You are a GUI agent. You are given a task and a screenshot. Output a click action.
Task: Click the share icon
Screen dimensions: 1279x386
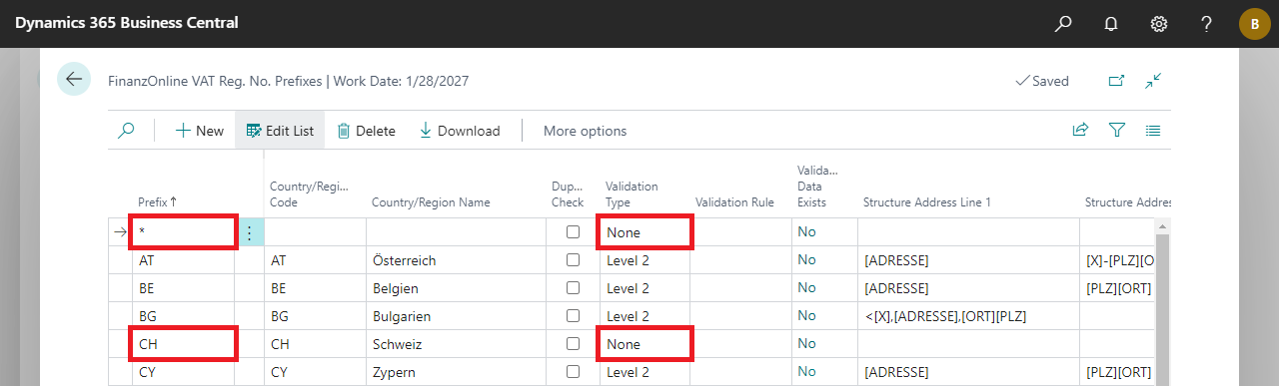tap(1080, 130)
